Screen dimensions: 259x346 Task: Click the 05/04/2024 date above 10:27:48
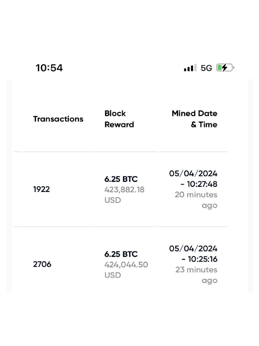[193, 174]
